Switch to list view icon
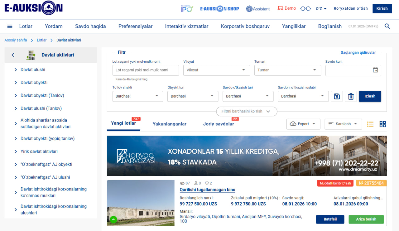The height and width of the screenshot is (231, 399). pyautogui.click(x=370, y=124)
